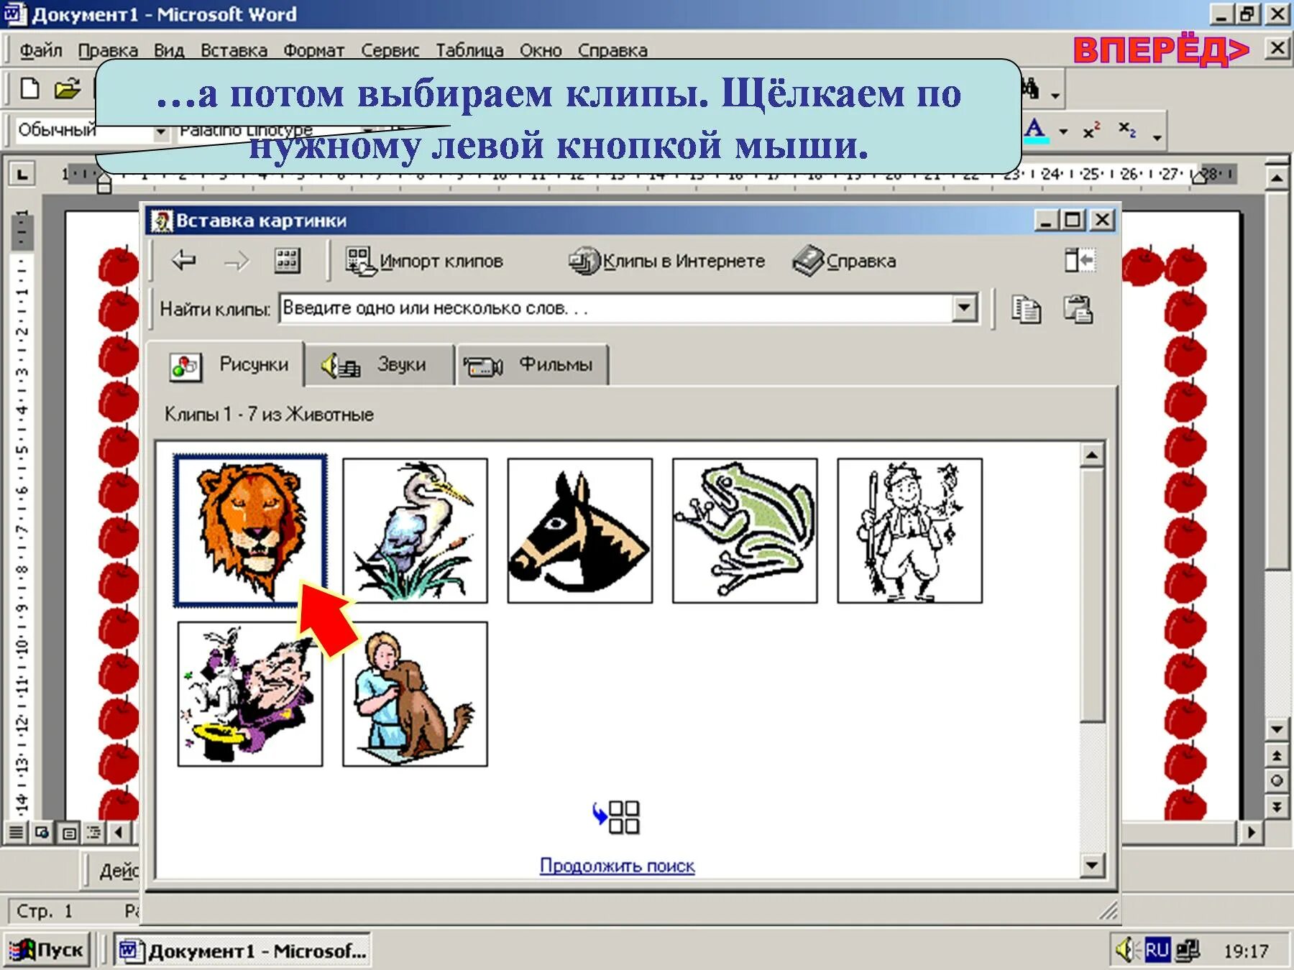The width and height of the screenshot is (1294, 970).
Task: Select the frog clip thumbnail
Action: tap(745, 530)
